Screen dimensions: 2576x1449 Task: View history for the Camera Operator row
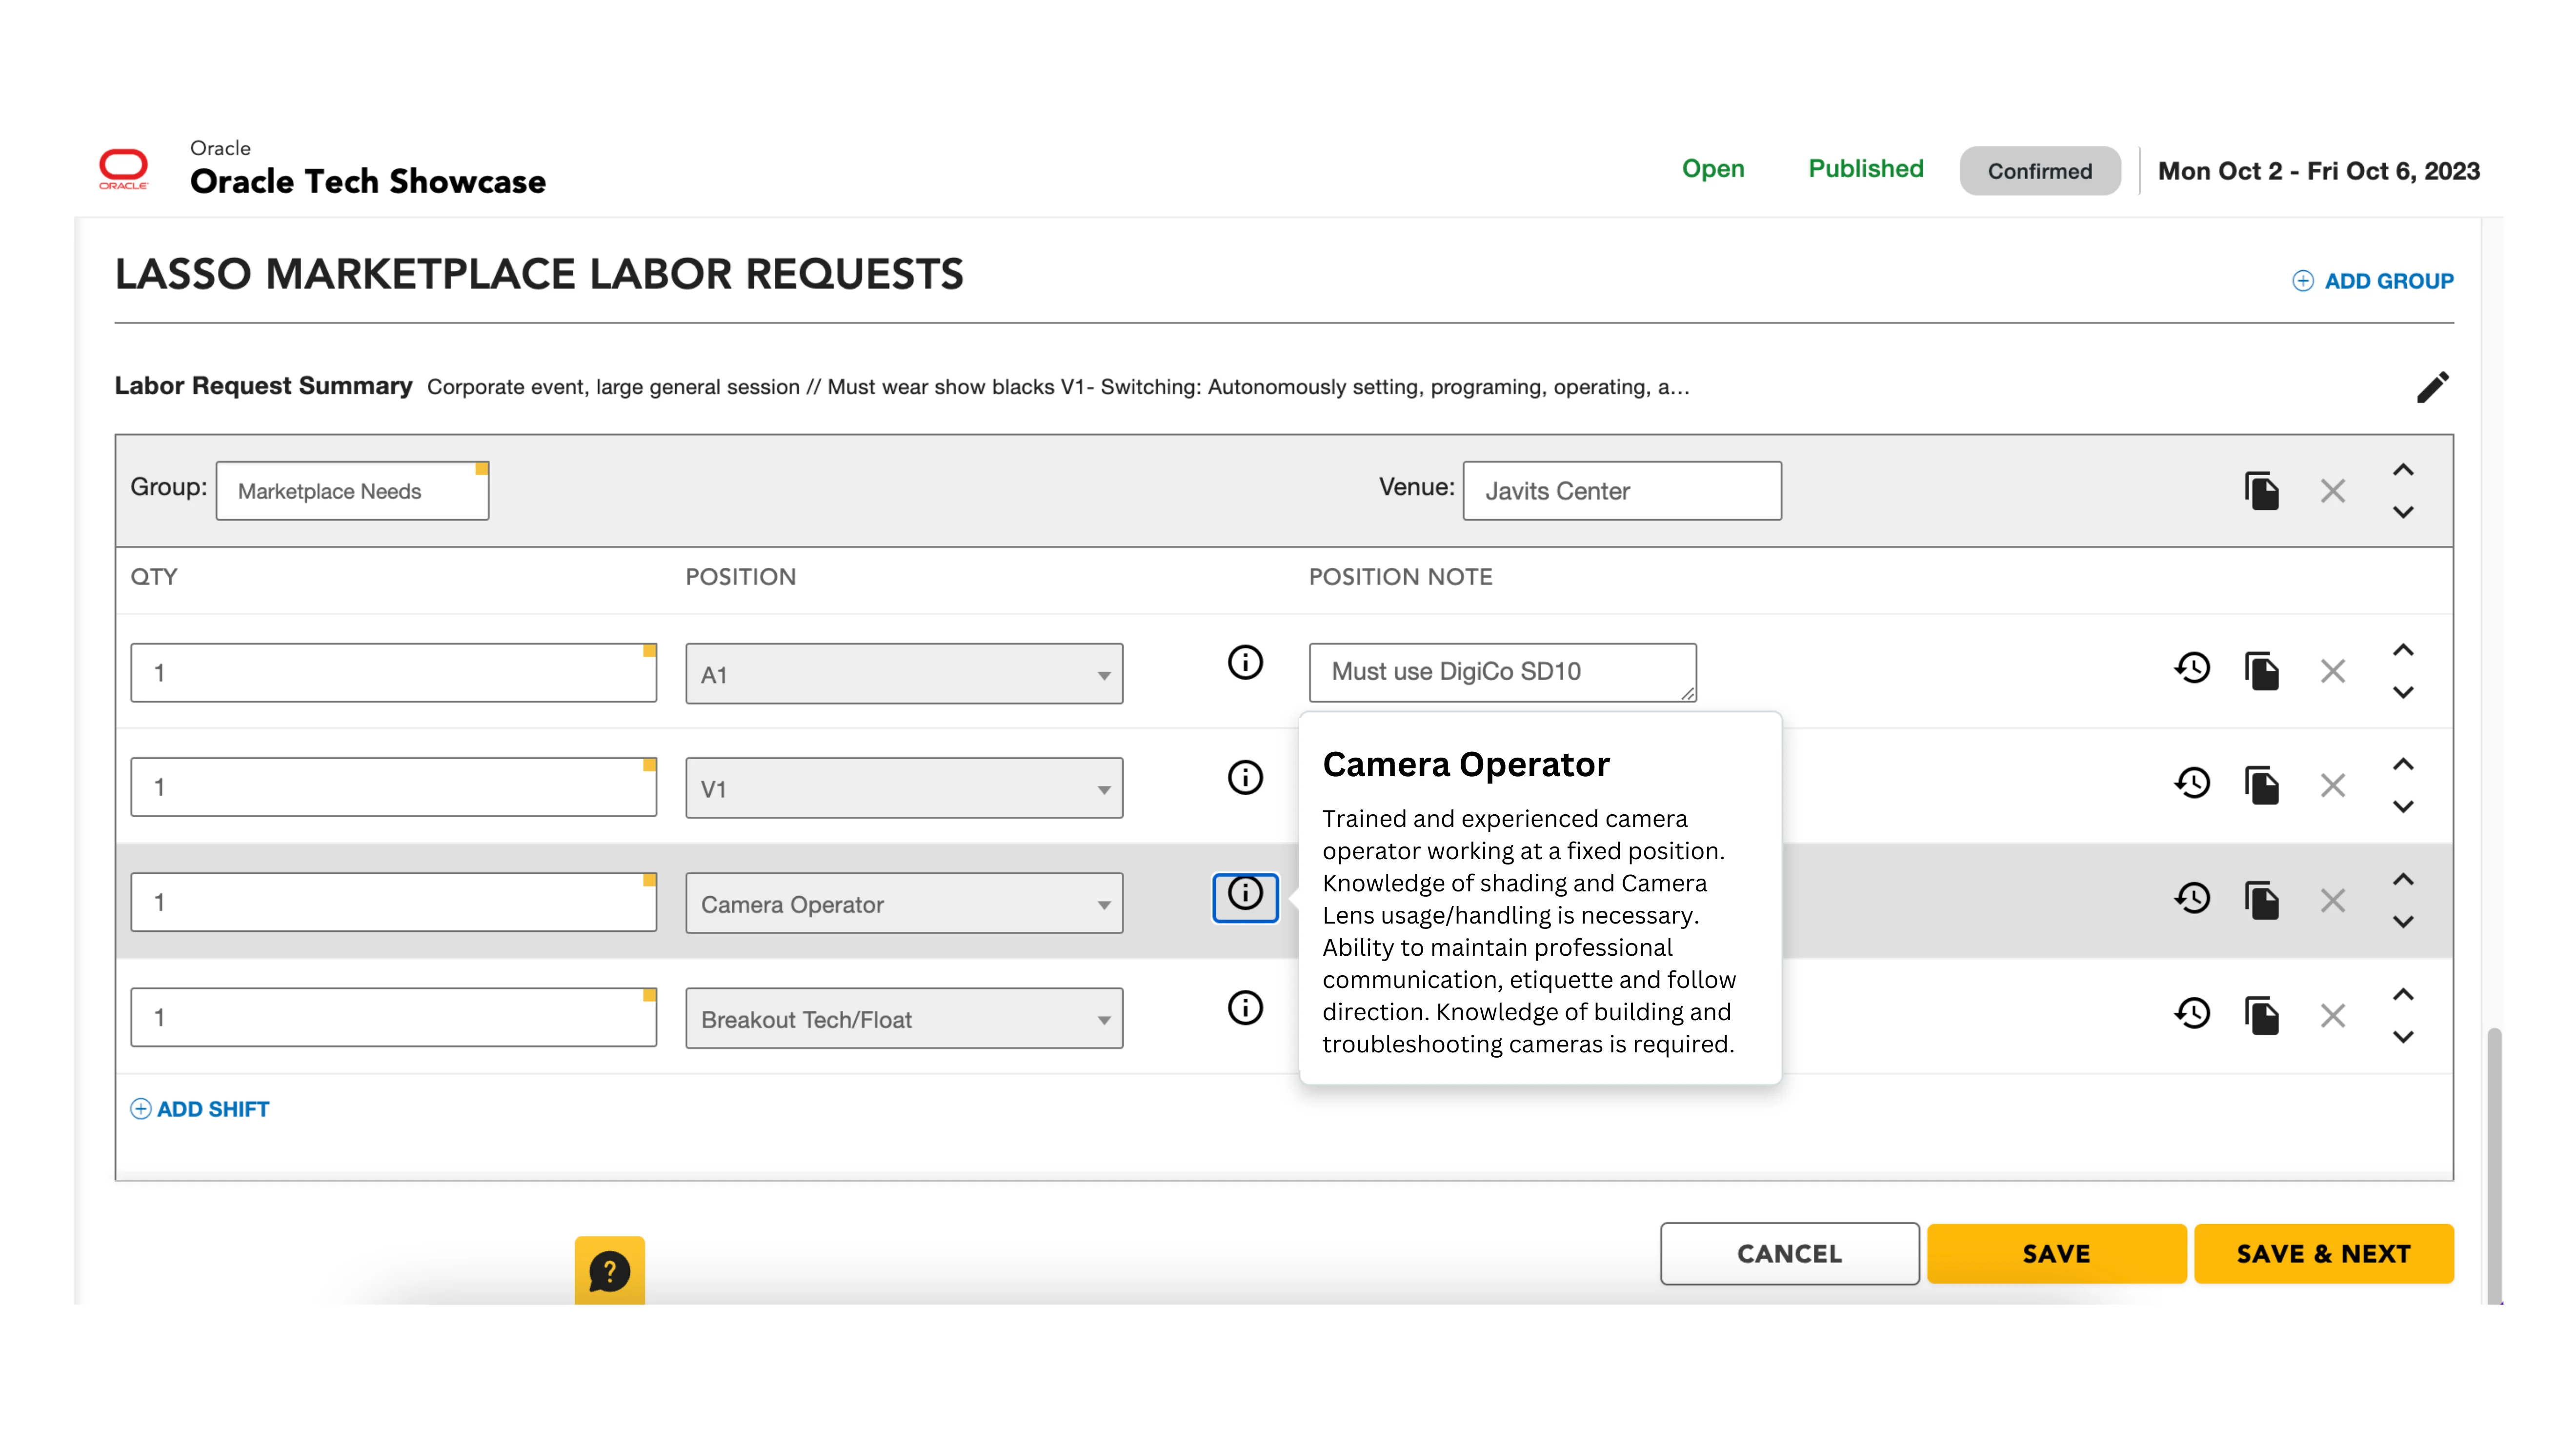tap(2192, 898)
